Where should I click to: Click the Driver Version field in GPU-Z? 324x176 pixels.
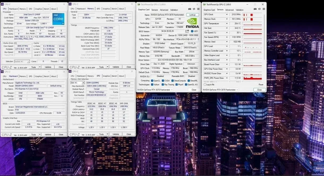[x=175, y=60]
